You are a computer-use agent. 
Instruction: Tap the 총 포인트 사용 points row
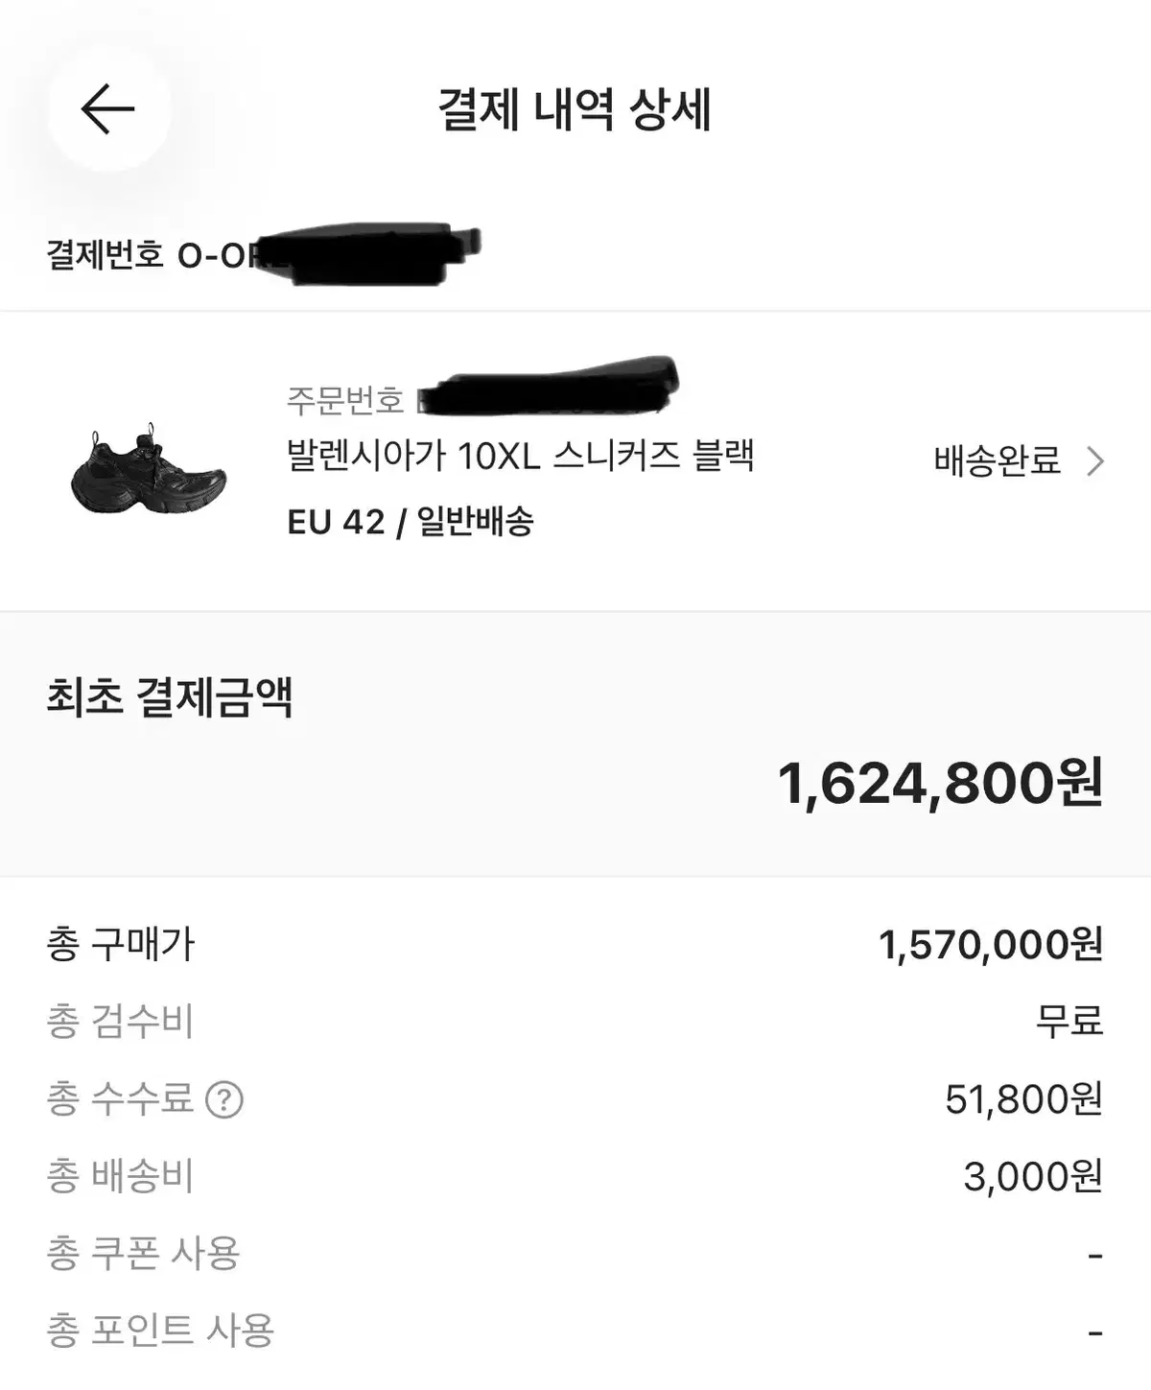pyautogui.click(x=575, y=1331)
